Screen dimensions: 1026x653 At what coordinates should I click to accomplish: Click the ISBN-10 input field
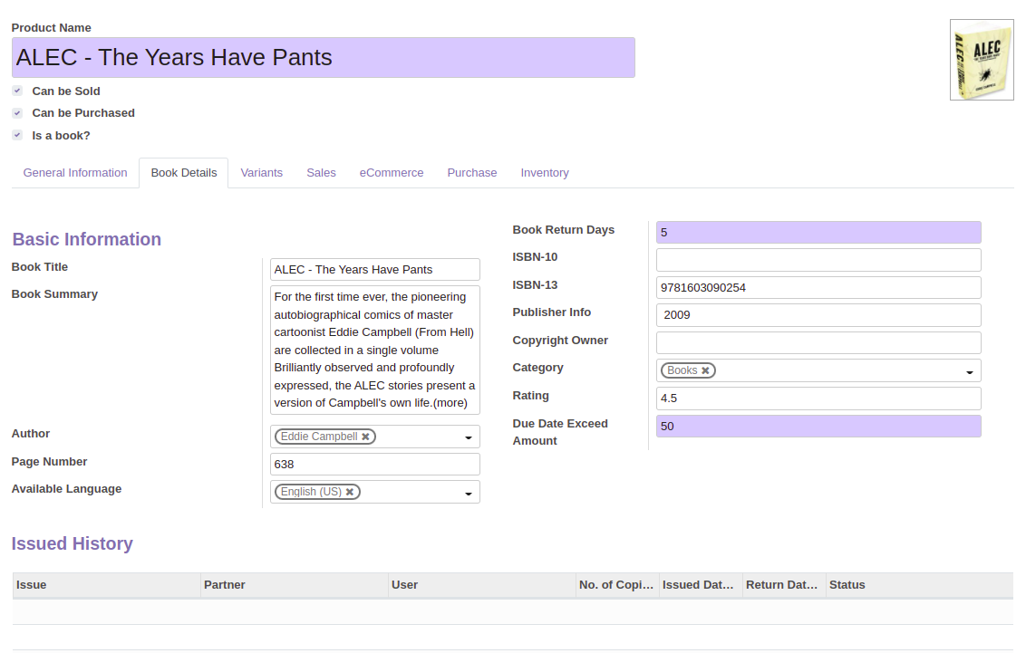tap(818, 260)
